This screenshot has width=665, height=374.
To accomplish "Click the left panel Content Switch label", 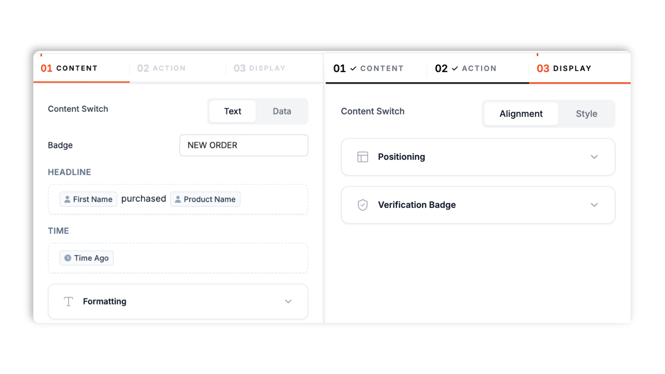I will click(x=78, y=109).
